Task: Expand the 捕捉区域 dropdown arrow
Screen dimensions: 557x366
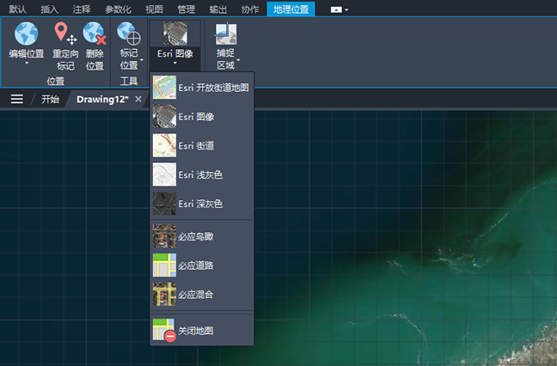Action: click(x=238, y=59)
